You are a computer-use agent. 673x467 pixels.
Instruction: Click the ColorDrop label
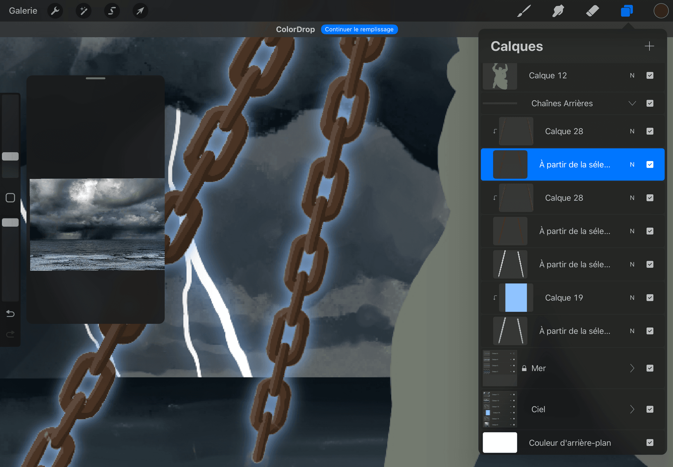(x=295, y=29)
